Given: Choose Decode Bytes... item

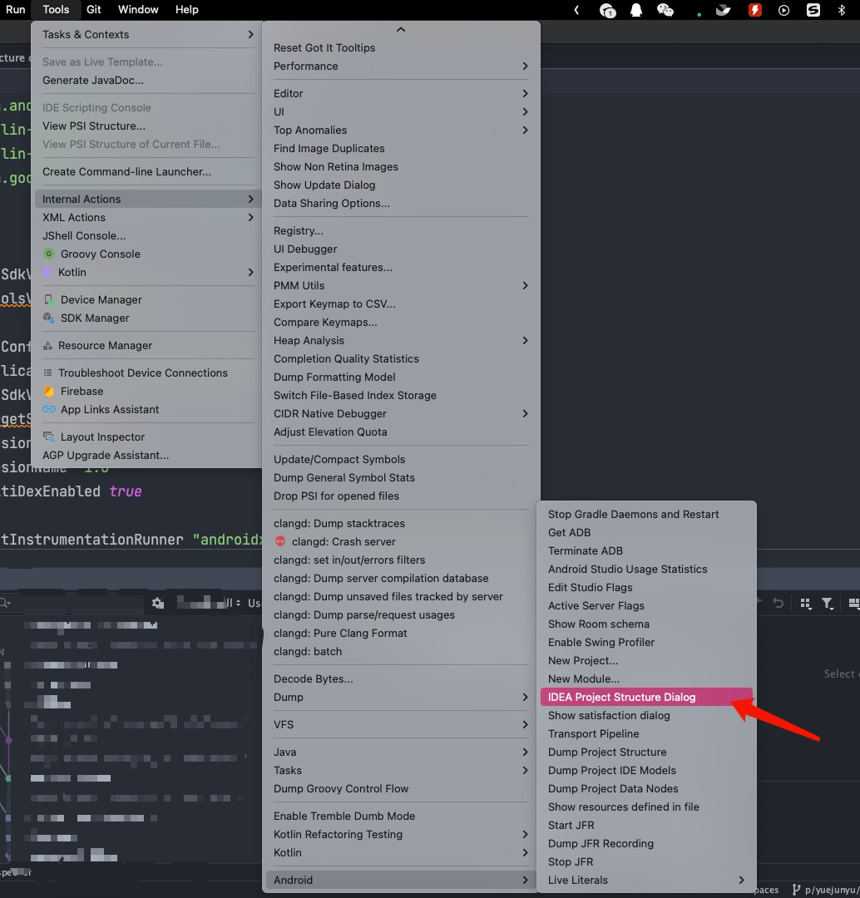Looking at the screenshot, I should point(401,679).
